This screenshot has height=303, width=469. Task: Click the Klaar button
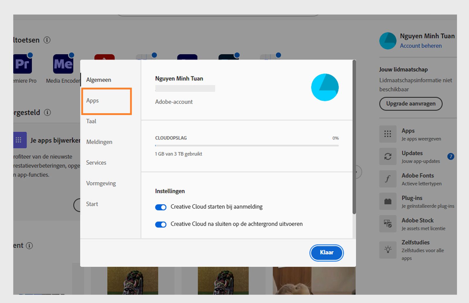click(326, 253)
